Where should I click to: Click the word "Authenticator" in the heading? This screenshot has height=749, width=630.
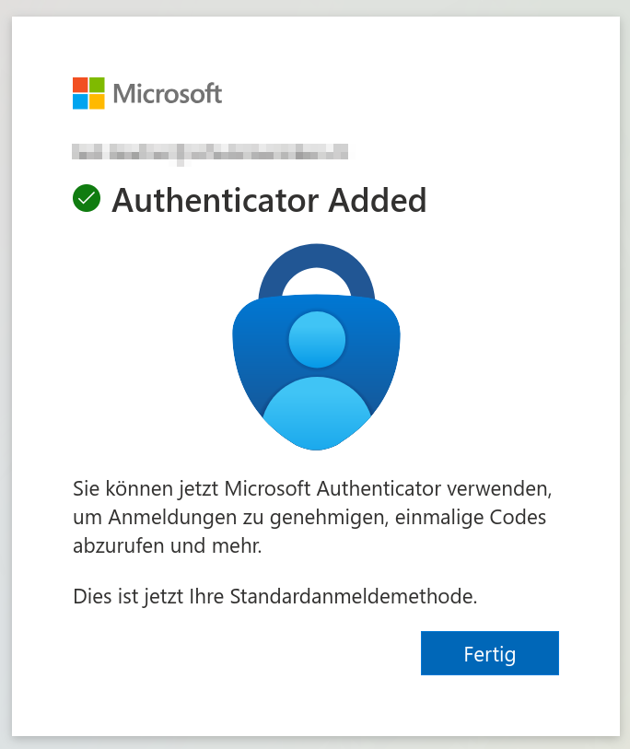(215, 200)
